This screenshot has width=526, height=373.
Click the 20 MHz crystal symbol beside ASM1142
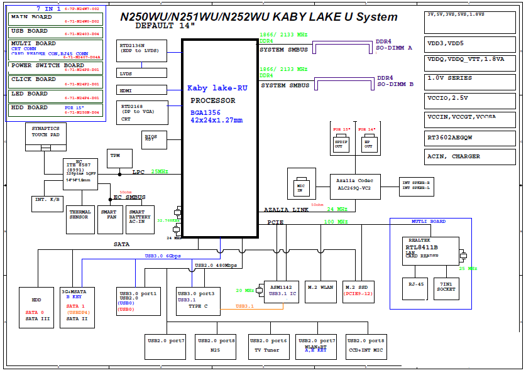tap(260, 291)
